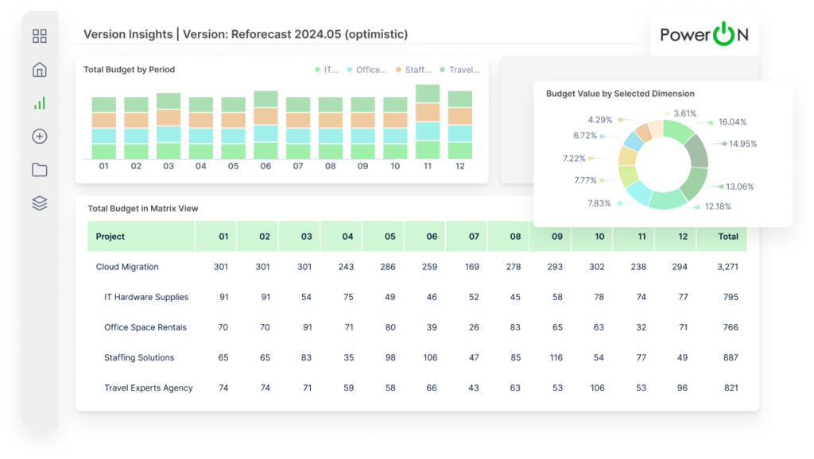Click the plus-circle icon to add new item
This screenshot has height=459, width=814.
point(39,136)
